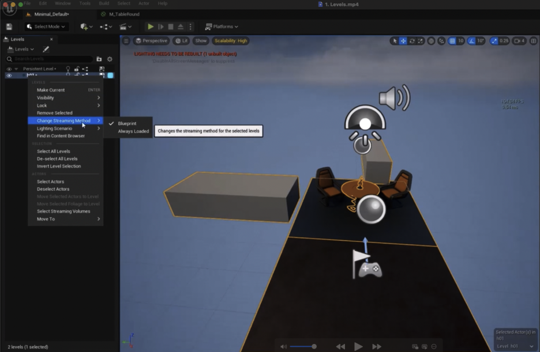Open the Platforms dropdown
The height and width of the screenshot is (352, 540).
[x=222, y=27]
